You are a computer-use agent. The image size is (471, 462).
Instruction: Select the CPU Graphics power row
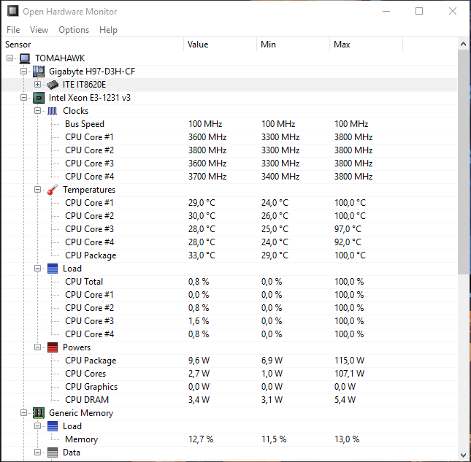point(230,387)
